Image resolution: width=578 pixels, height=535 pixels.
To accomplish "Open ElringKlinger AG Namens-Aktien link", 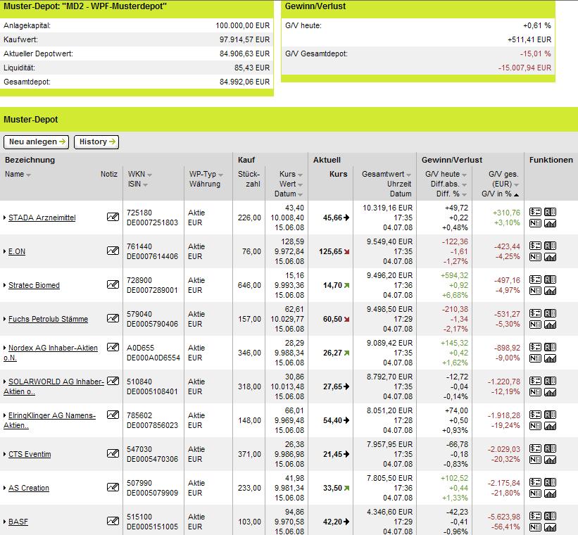I will click(x=50, y=420).
